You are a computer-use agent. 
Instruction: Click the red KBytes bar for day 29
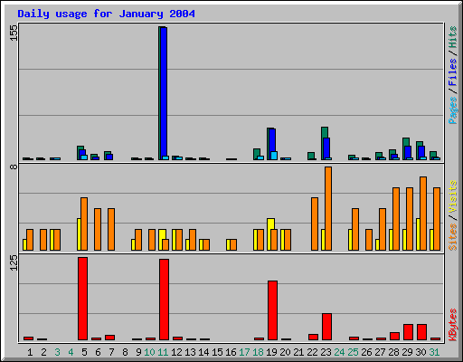[409, 332]
